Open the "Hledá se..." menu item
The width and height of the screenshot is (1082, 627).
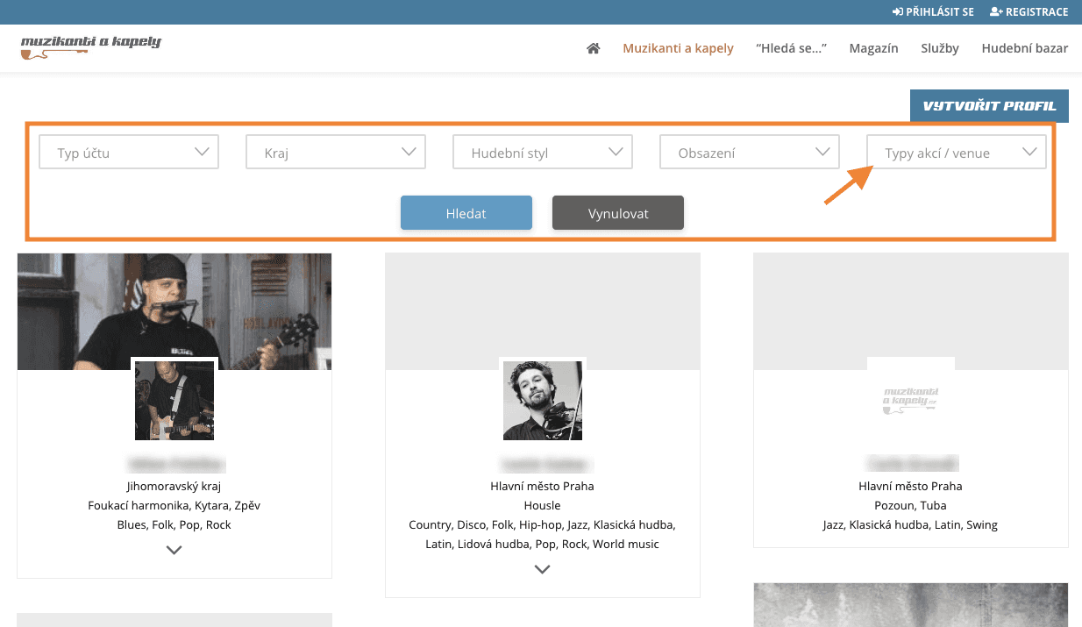pyautogui.click(x=791, y=48)
